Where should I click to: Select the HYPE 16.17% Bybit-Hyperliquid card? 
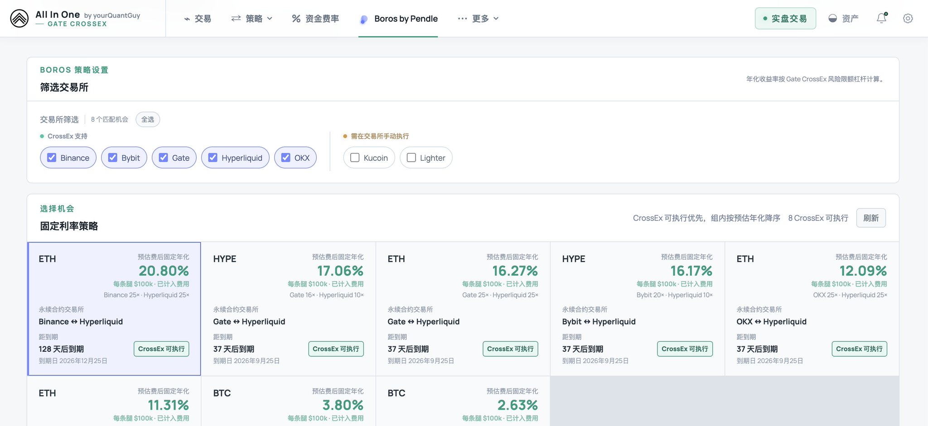tap(637, 309)
